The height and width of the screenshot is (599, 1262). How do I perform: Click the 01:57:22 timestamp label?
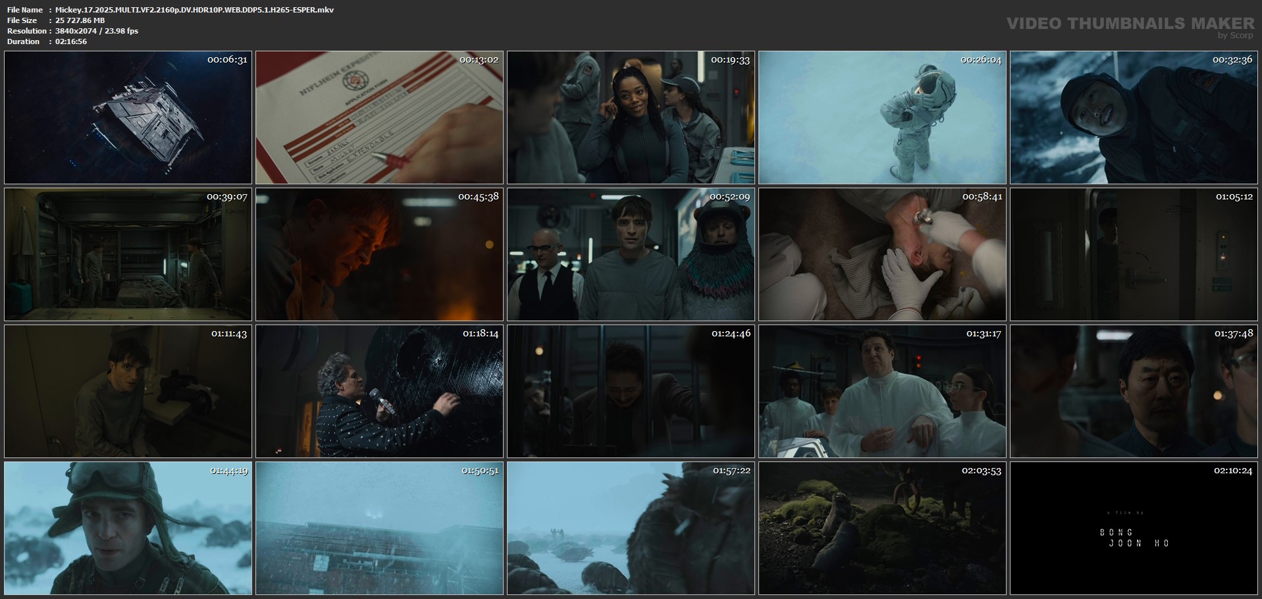click(731, 471)
